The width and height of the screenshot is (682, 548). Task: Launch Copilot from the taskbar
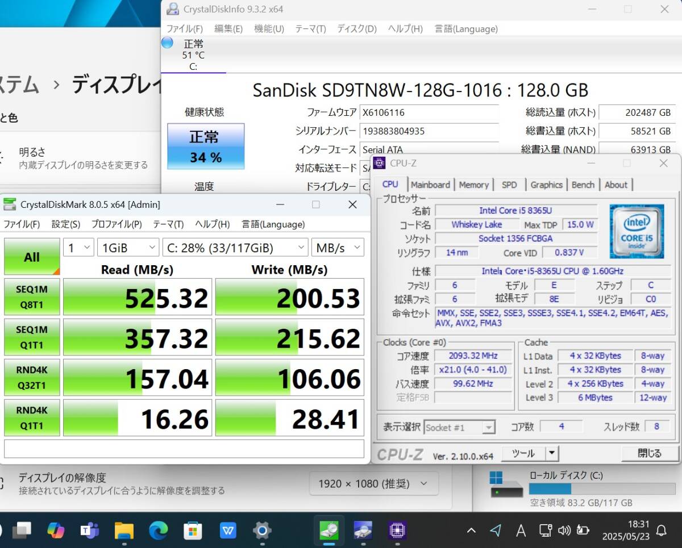(x=56, y=530)
